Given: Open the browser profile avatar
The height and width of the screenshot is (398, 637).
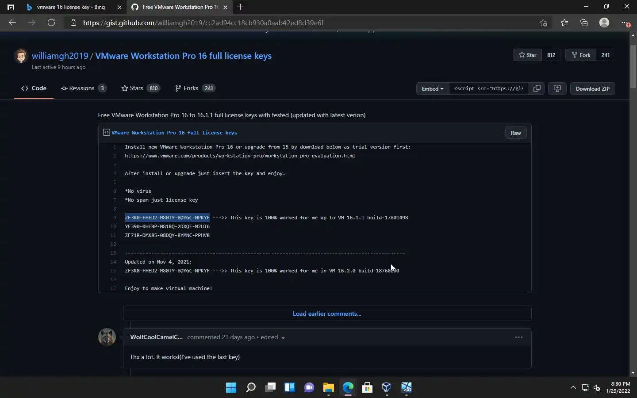Looking at the screenshot, I should 604,23.
